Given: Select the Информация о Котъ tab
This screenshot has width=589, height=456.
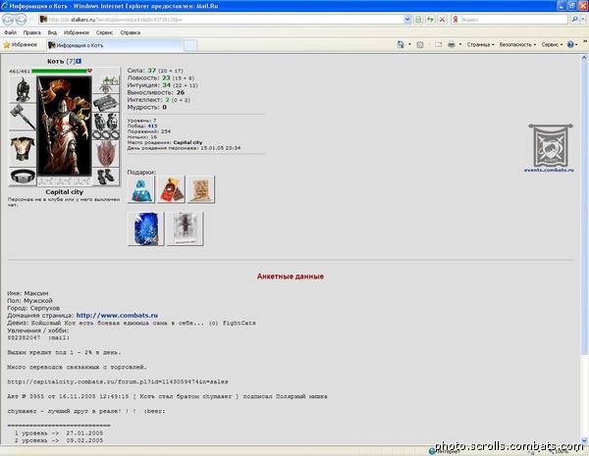Looking at the screenshot, I should point(115,45).
